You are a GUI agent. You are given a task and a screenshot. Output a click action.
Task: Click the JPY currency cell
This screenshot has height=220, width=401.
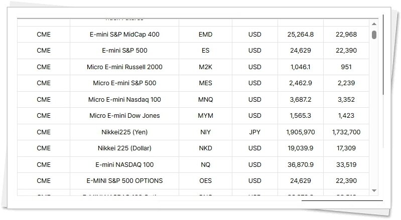coord(255,132)
